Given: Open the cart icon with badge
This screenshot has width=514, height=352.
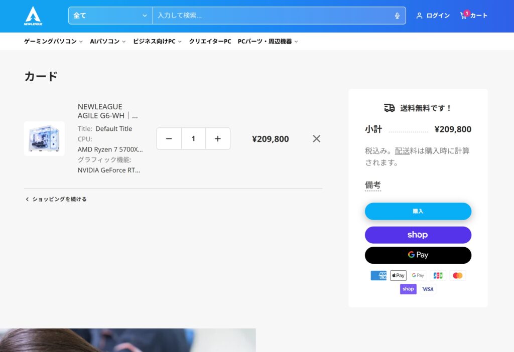Looking at the screenshot, I should point(464,15).
